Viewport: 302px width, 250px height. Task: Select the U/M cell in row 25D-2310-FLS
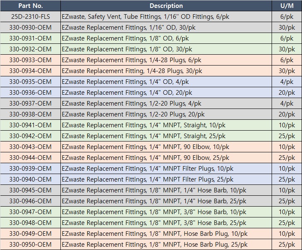click(287, 17)
